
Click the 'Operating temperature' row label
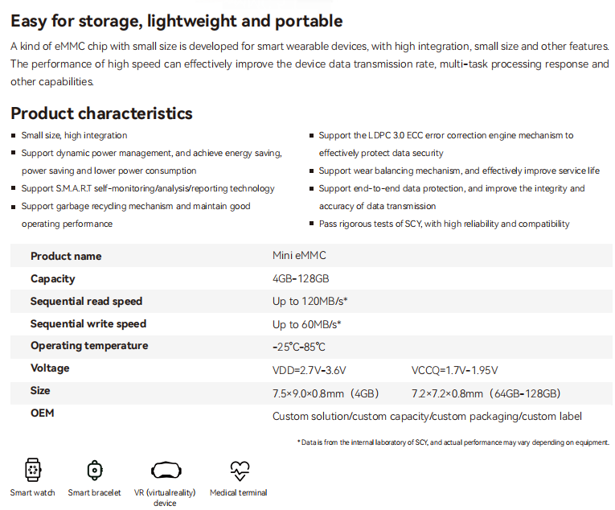pyautogui.click(x=89, y=346)
